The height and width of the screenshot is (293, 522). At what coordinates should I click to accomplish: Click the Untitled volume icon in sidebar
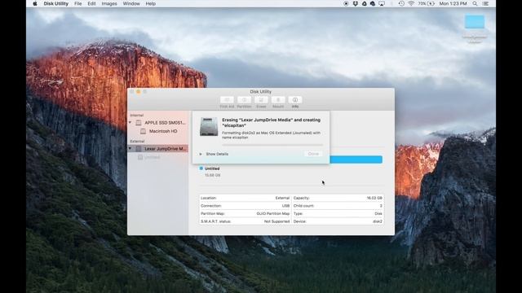(x=140, y=157)
